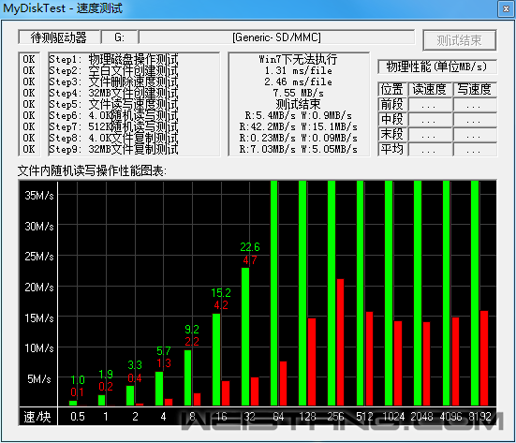Select the Step3: 文件删除速度测试 row
Viewport: 516px width, 443px height.
click(x=113, y=82)
